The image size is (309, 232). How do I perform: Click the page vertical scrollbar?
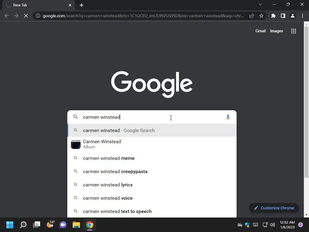[x=306, y=101]
